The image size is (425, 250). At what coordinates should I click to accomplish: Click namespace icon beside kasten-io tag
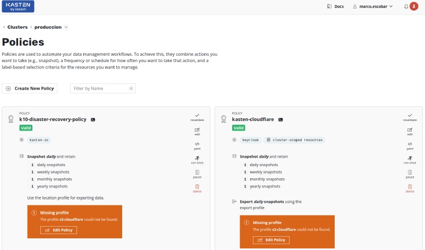click(x=22, y=140)
